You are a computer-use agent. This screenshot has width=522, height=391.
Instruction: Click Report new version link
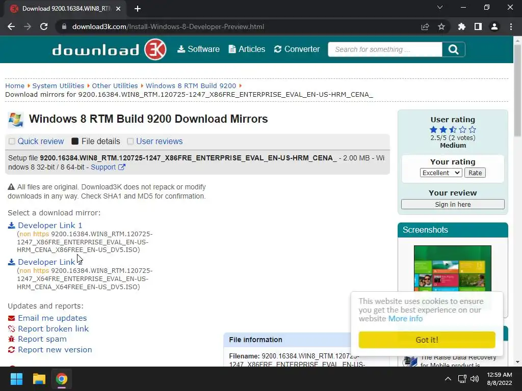(x=55, y=350)
